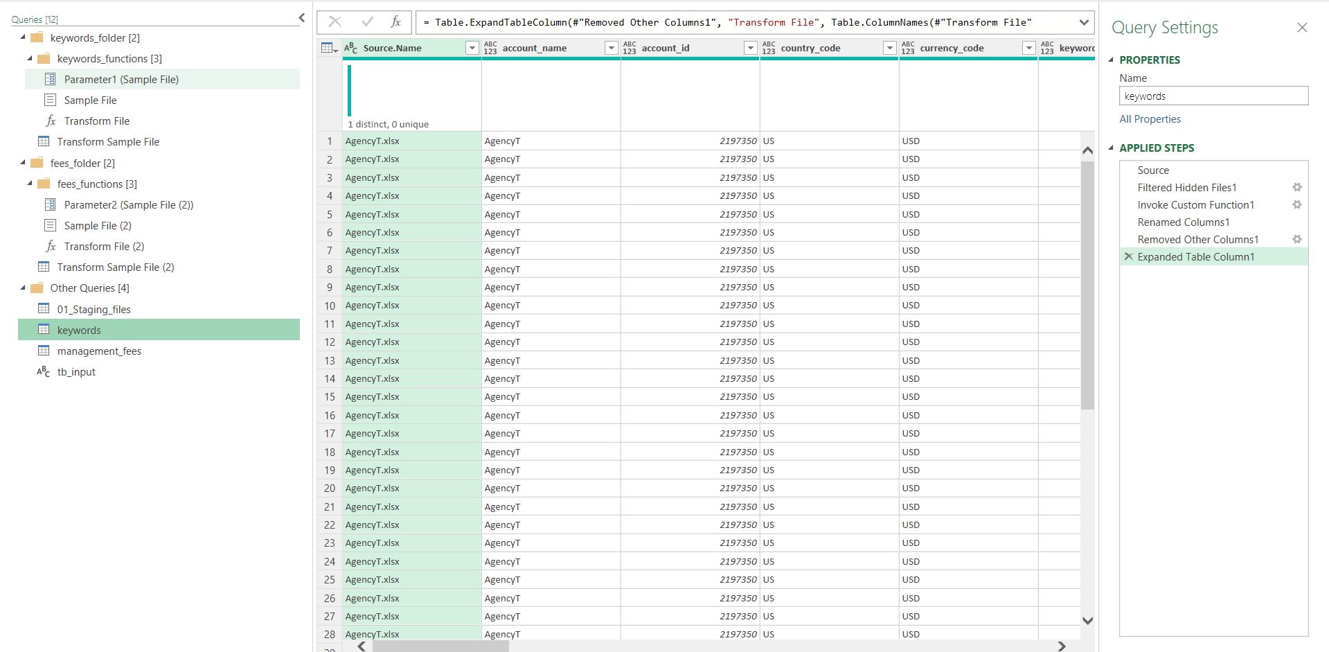
Task: Open settings gear for Invoke Custom Function1
Action: 1297,204
